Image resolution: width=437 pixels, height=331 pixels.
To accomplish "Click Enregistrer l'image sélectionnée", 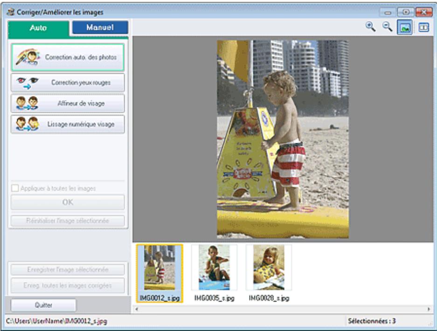I will click(68, 269).
